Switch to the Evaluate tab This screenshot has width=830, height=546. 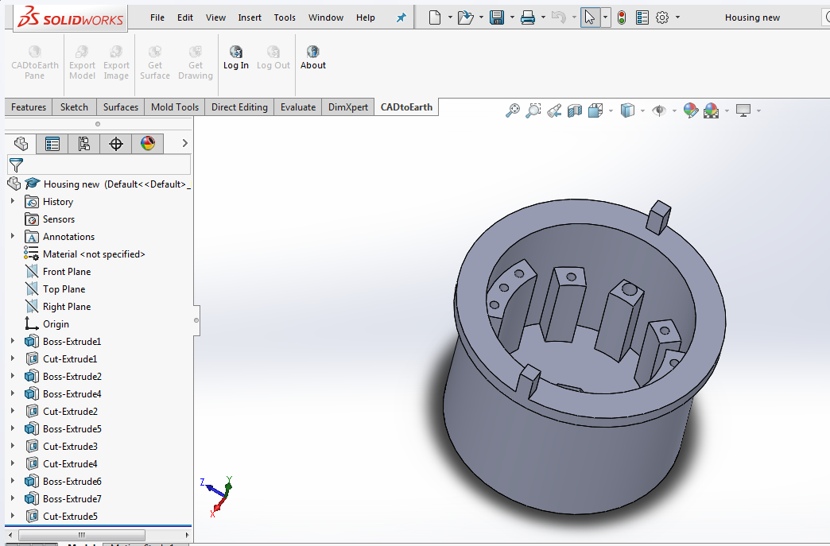297,107
